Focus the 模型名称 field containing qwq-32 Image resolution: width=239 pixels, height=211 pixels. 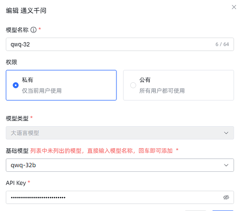click(120, 44)
